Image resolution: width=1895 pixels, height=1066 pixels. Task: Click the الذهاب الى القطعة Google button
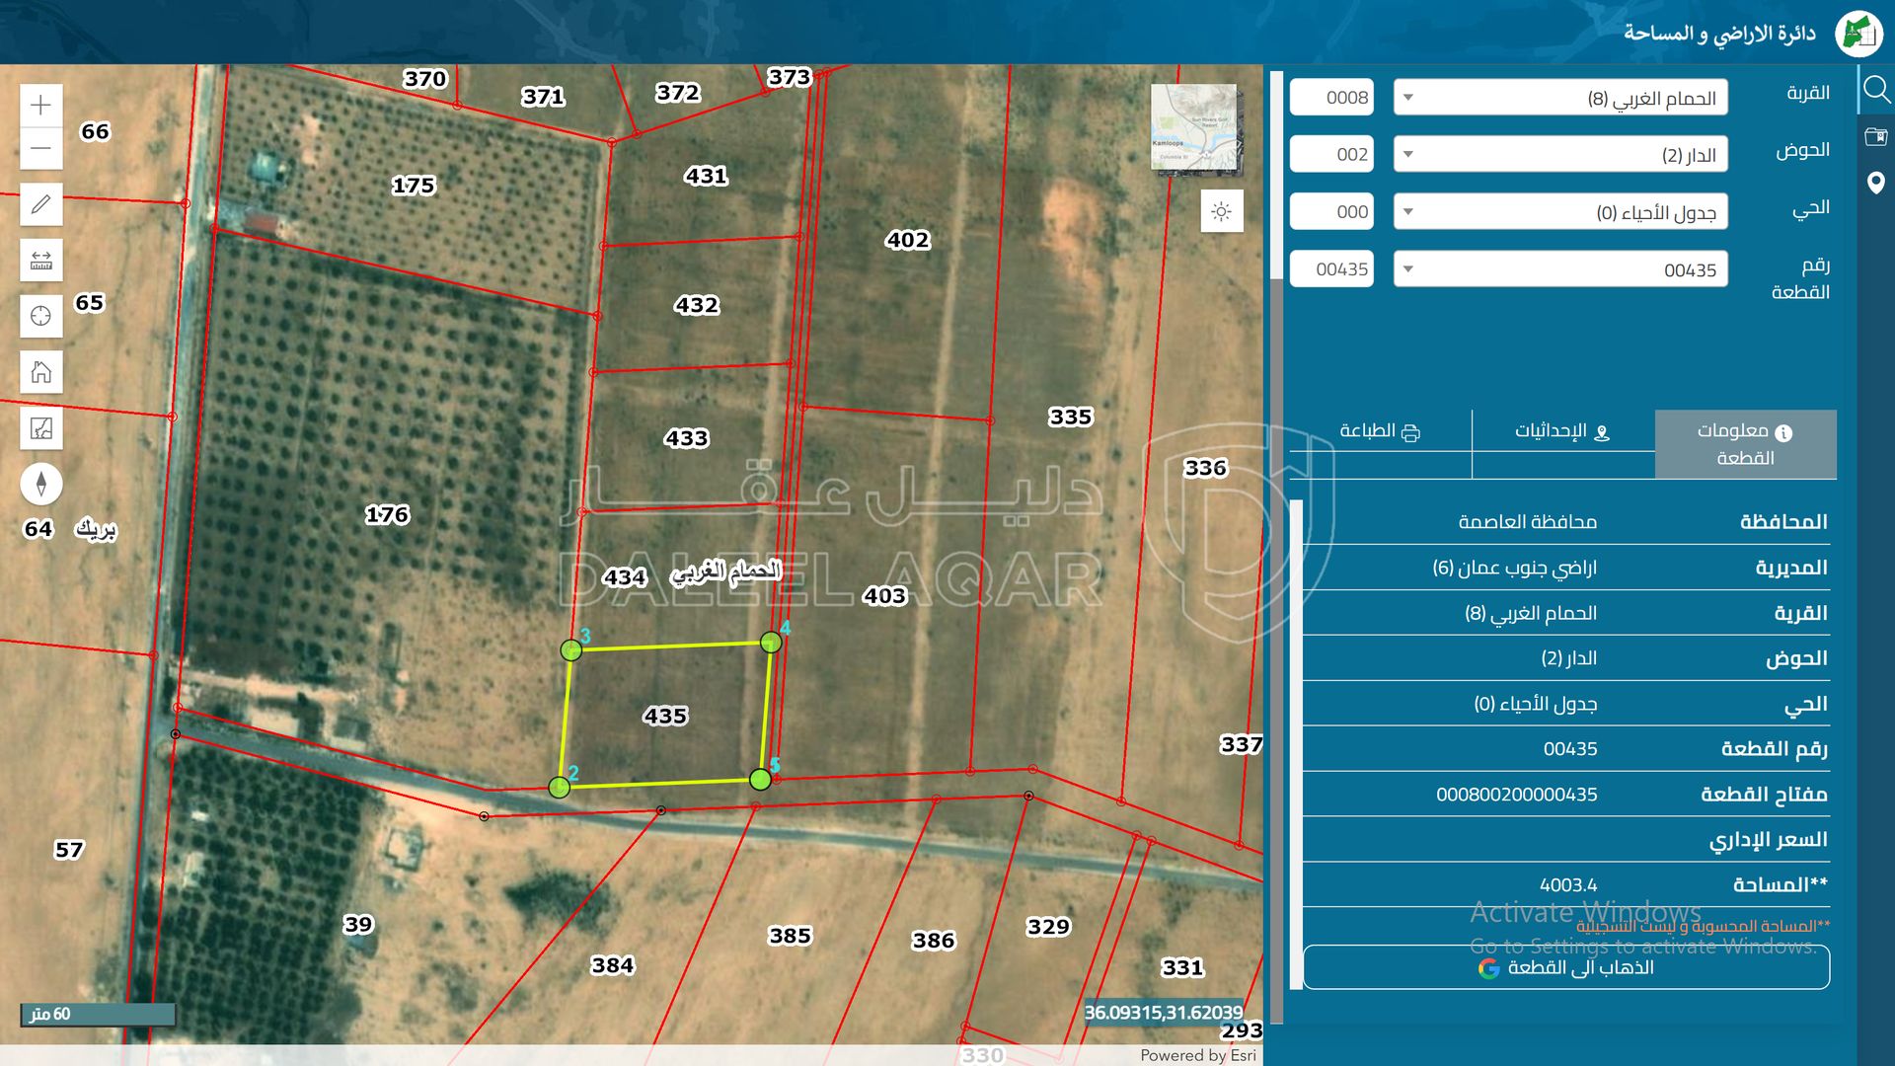[x=1565, y=967]
